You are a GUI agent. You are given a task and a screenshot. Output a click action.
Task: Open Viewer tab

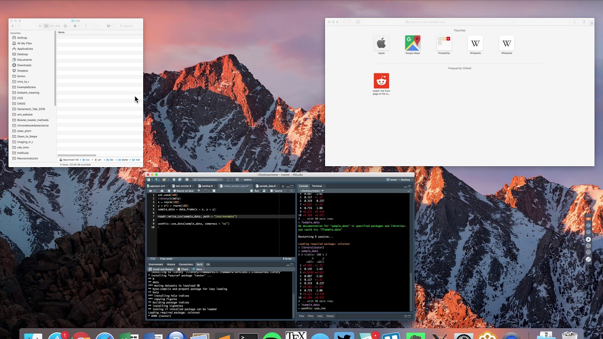tap(330, 316)
